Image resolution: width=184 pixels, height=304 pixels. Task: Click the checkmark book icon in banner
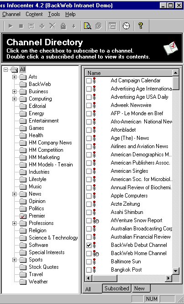click(x=171, y=48)
